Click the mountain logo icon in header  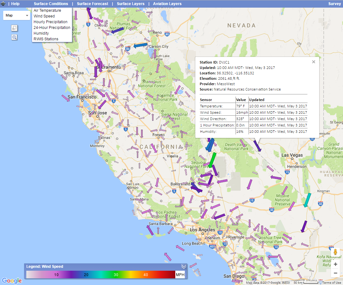[3, 4]
